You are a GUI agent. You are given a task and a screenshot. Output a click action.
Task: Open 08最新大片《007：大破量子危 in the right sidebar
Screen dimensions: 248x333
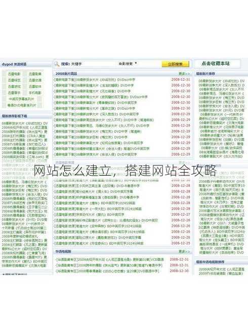(x=222, y=223)
